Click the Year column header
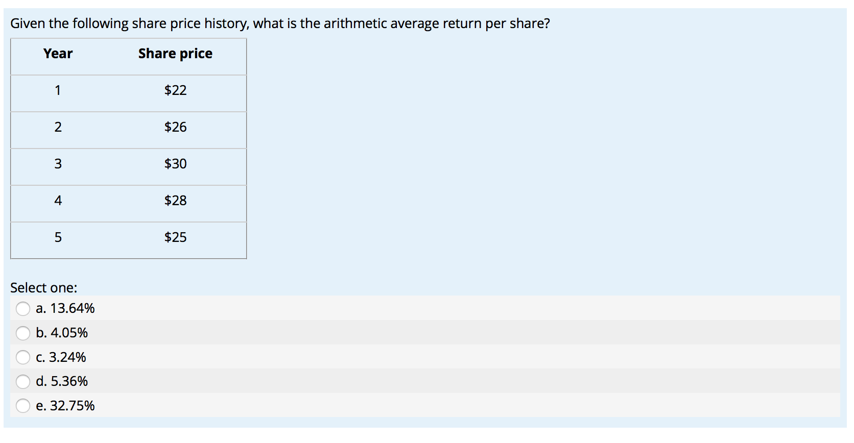Viewport: 854px width, 443px height. point(58,53)
